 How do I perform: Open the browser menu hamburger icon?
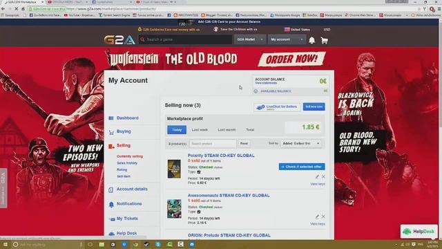(x=439, y=9)
